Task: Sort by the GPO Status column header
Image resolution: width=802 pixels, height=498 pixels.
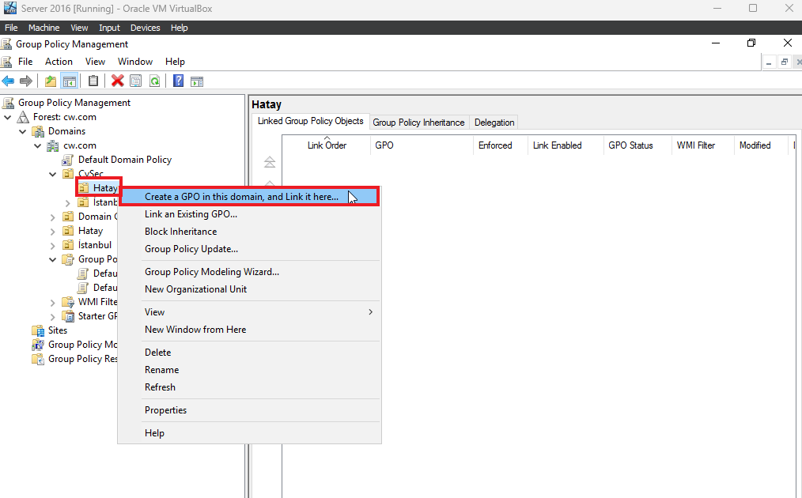Action: [637, 145]
